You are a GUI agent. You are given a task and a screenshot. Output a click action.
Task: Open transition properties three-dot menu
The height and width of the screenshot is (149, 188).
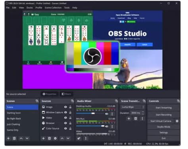point(142,119)
